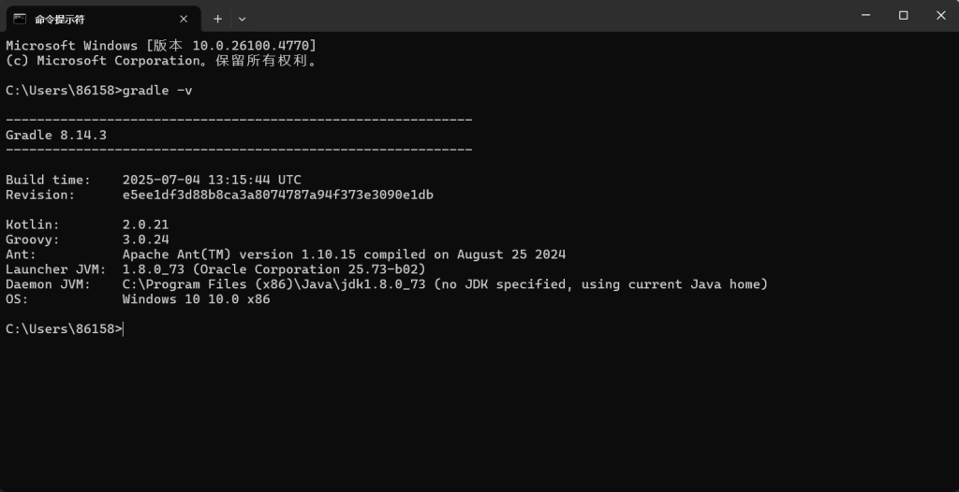Maximize the terminal window
The width and height of the screenshot is (959, 492).
coord(903,15)
